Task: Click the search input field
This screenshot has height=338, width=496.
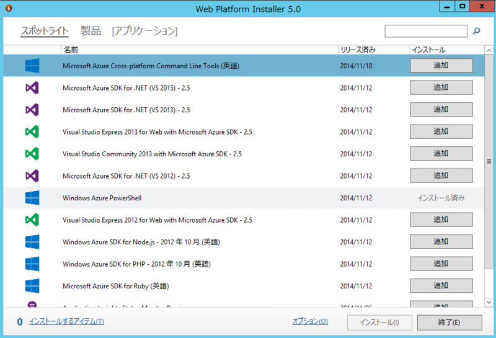Action: (426, 31)
